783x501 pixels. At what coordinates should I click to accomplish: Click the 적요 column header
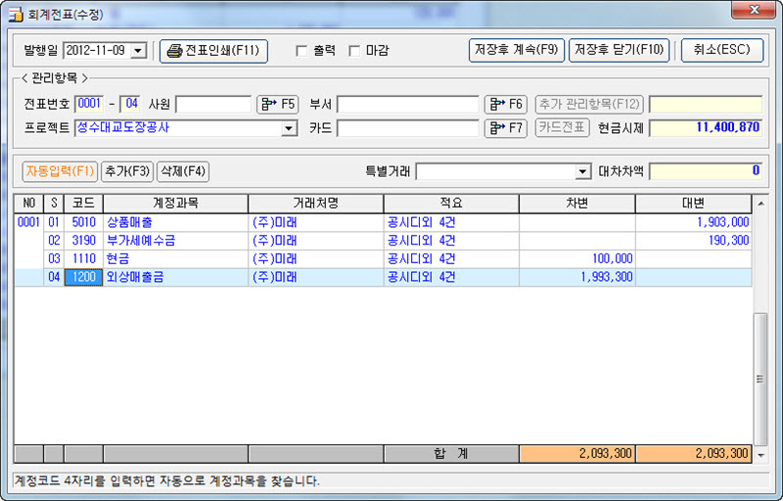[x=451, y=204]
